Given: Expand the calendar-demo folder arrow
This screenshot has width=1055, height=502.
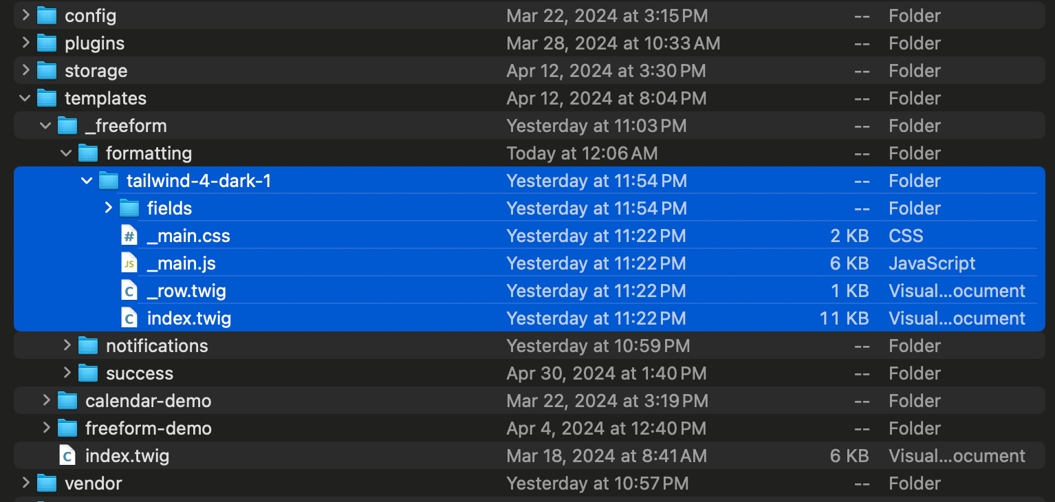Looking at the screenshot, I should 46,400.
